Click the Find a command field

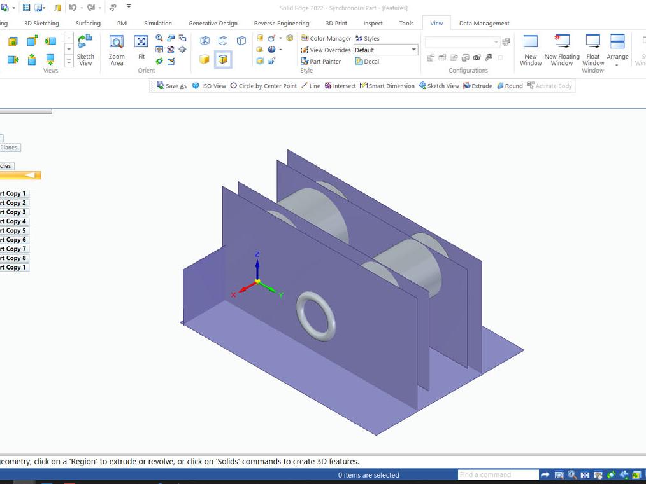coord(498,474)
